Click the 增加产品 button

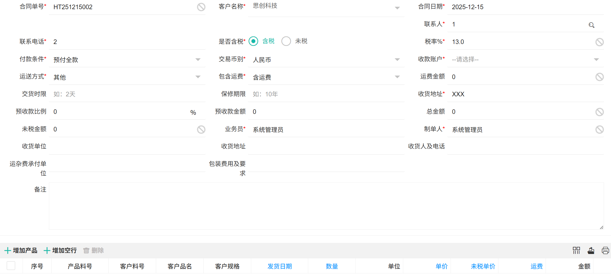coord(21,250)
